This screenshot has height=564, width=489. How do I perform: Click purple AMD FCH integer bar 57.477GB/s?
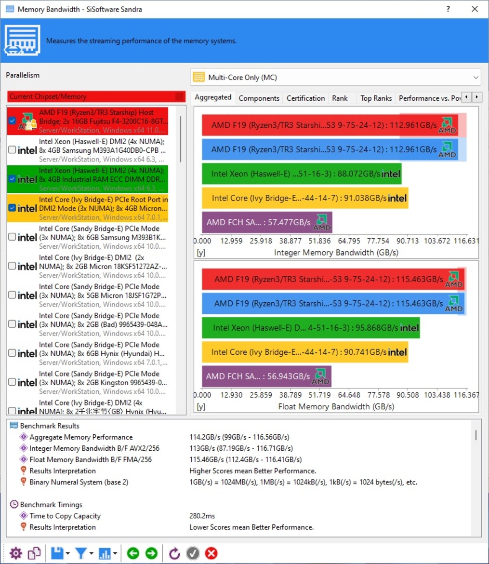(x=267, y=222)
